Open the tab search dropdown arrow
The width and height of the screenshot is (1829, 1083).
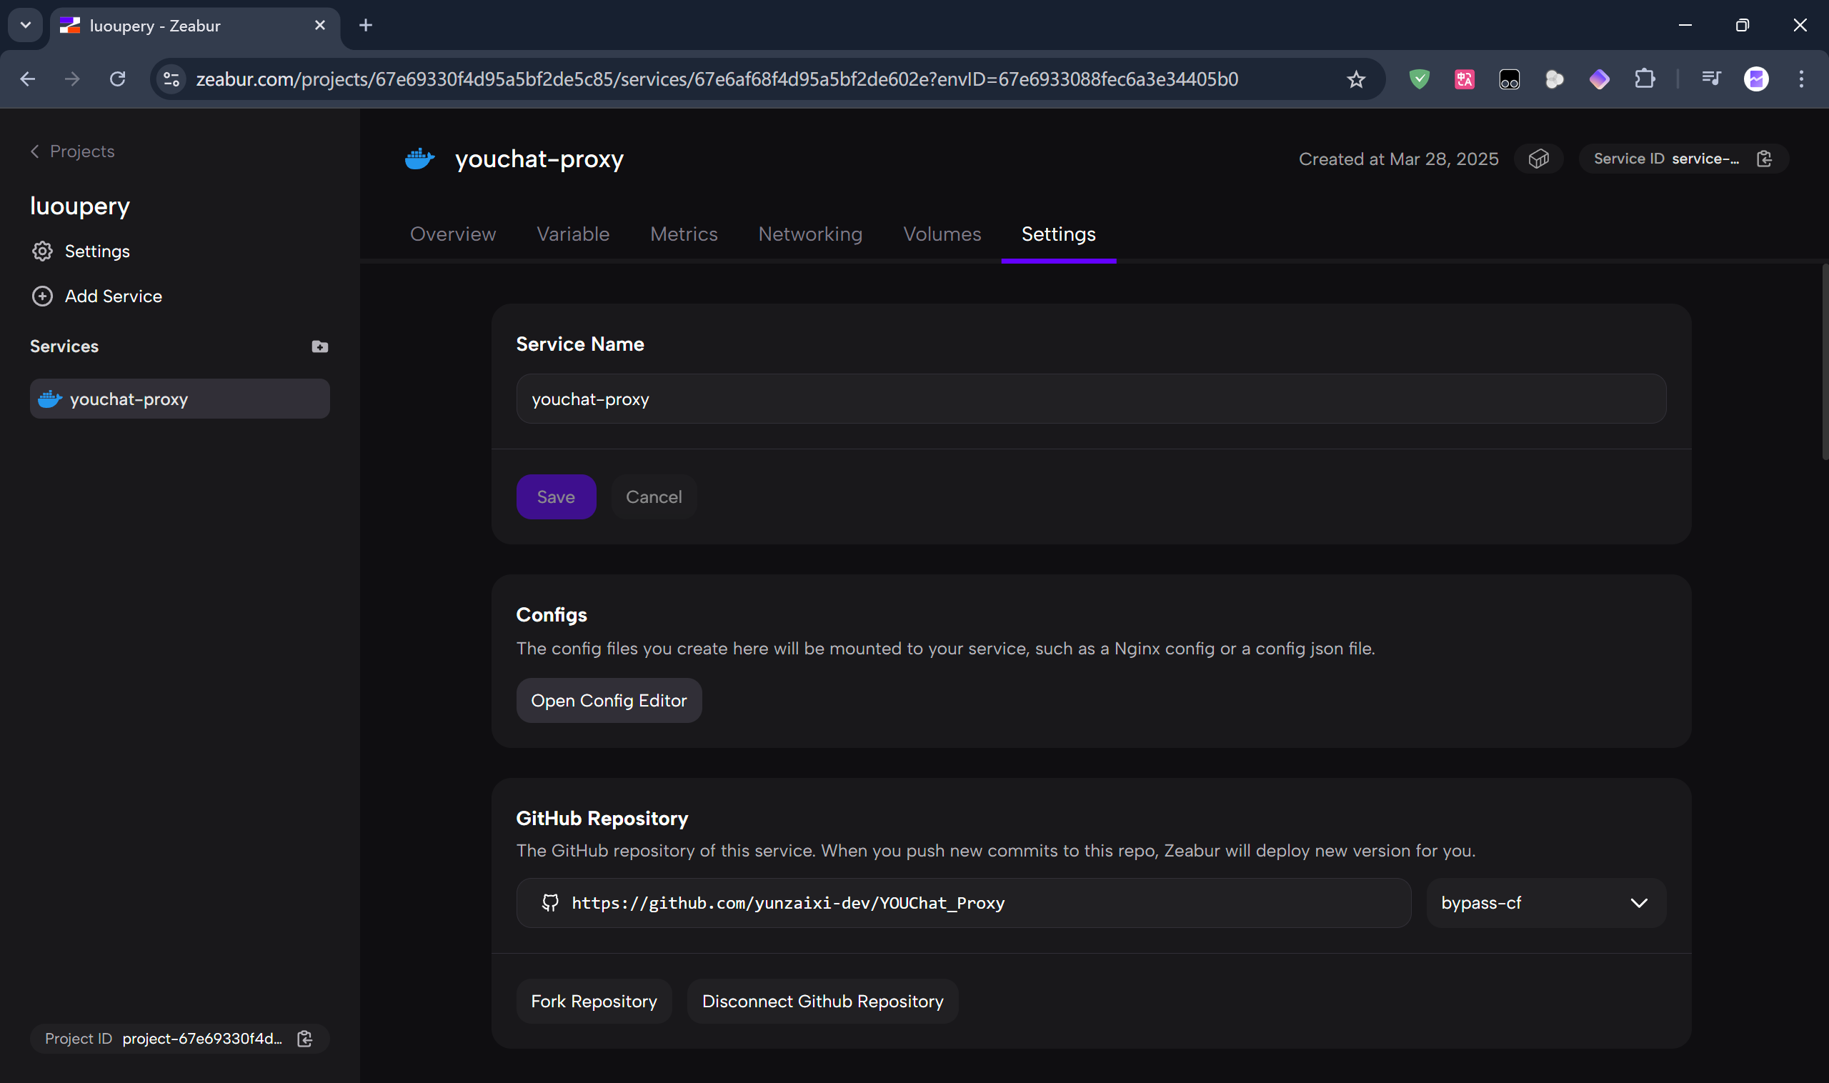pyautogui.click(x=26, y=26)
